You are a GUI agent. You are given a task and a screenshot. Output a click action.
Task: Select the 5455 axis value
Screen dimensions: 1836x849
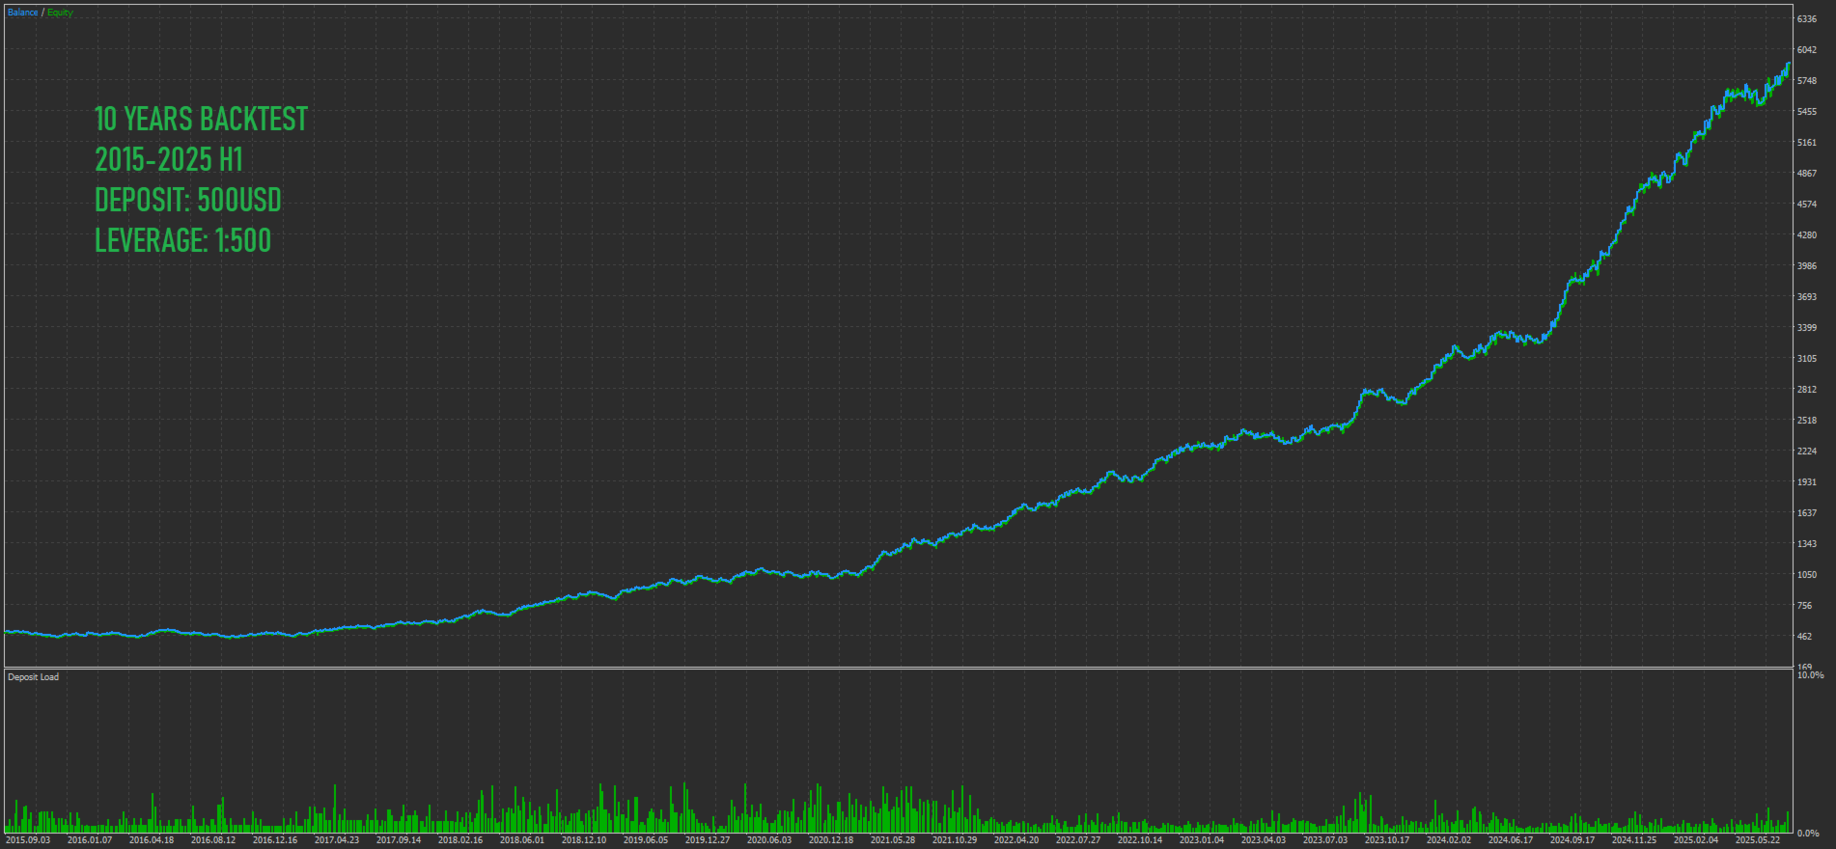pos(1806,112)
